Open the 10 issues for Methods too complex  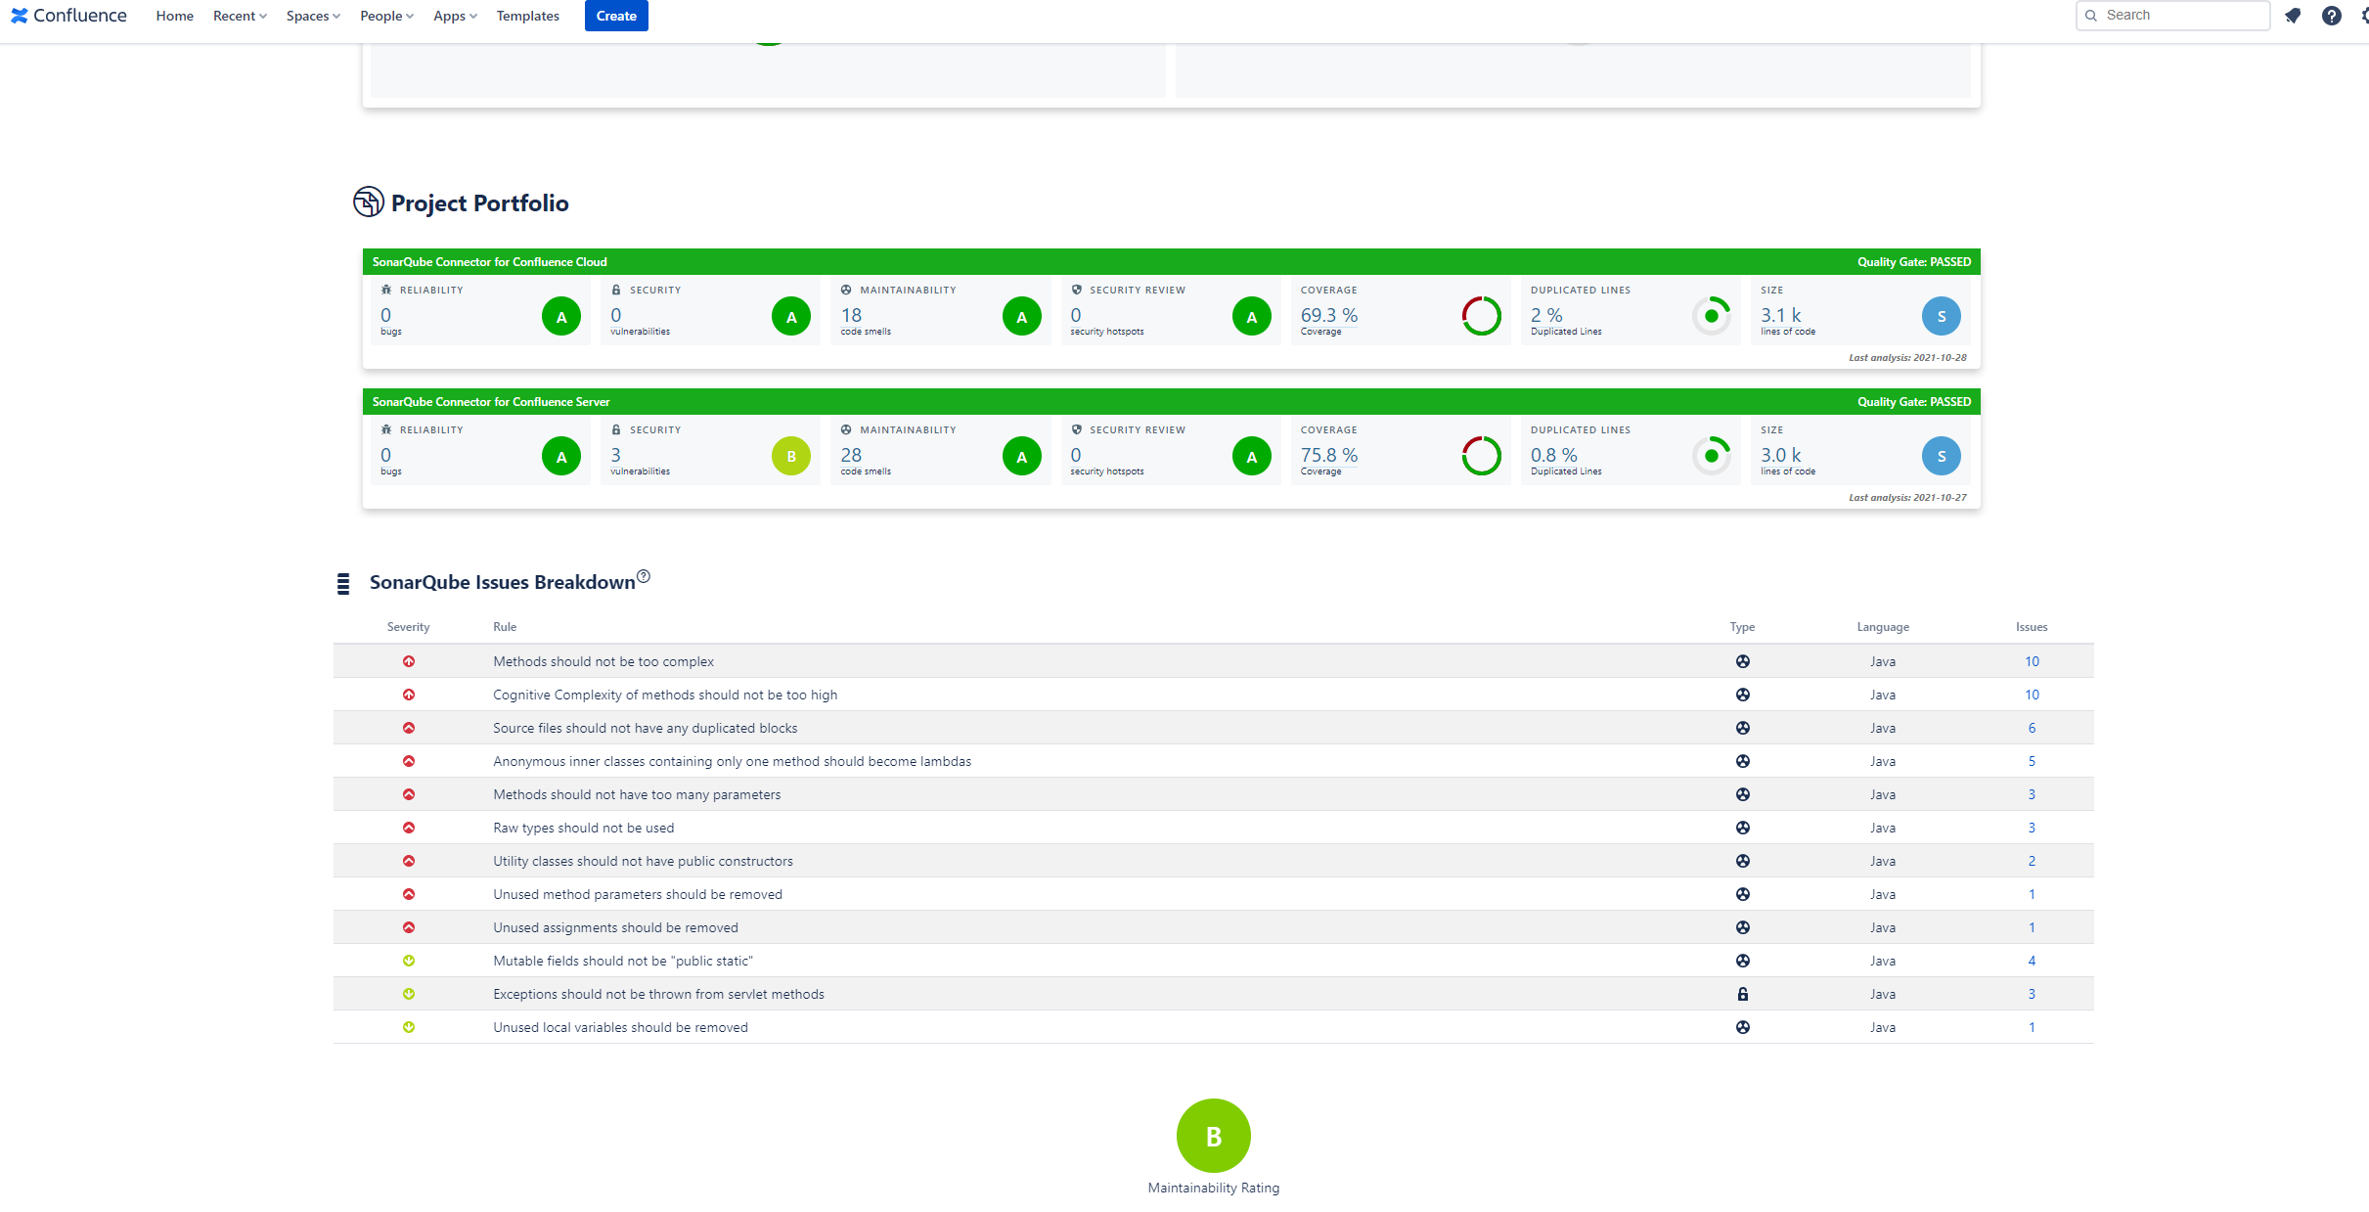[x=2032, y=661]
